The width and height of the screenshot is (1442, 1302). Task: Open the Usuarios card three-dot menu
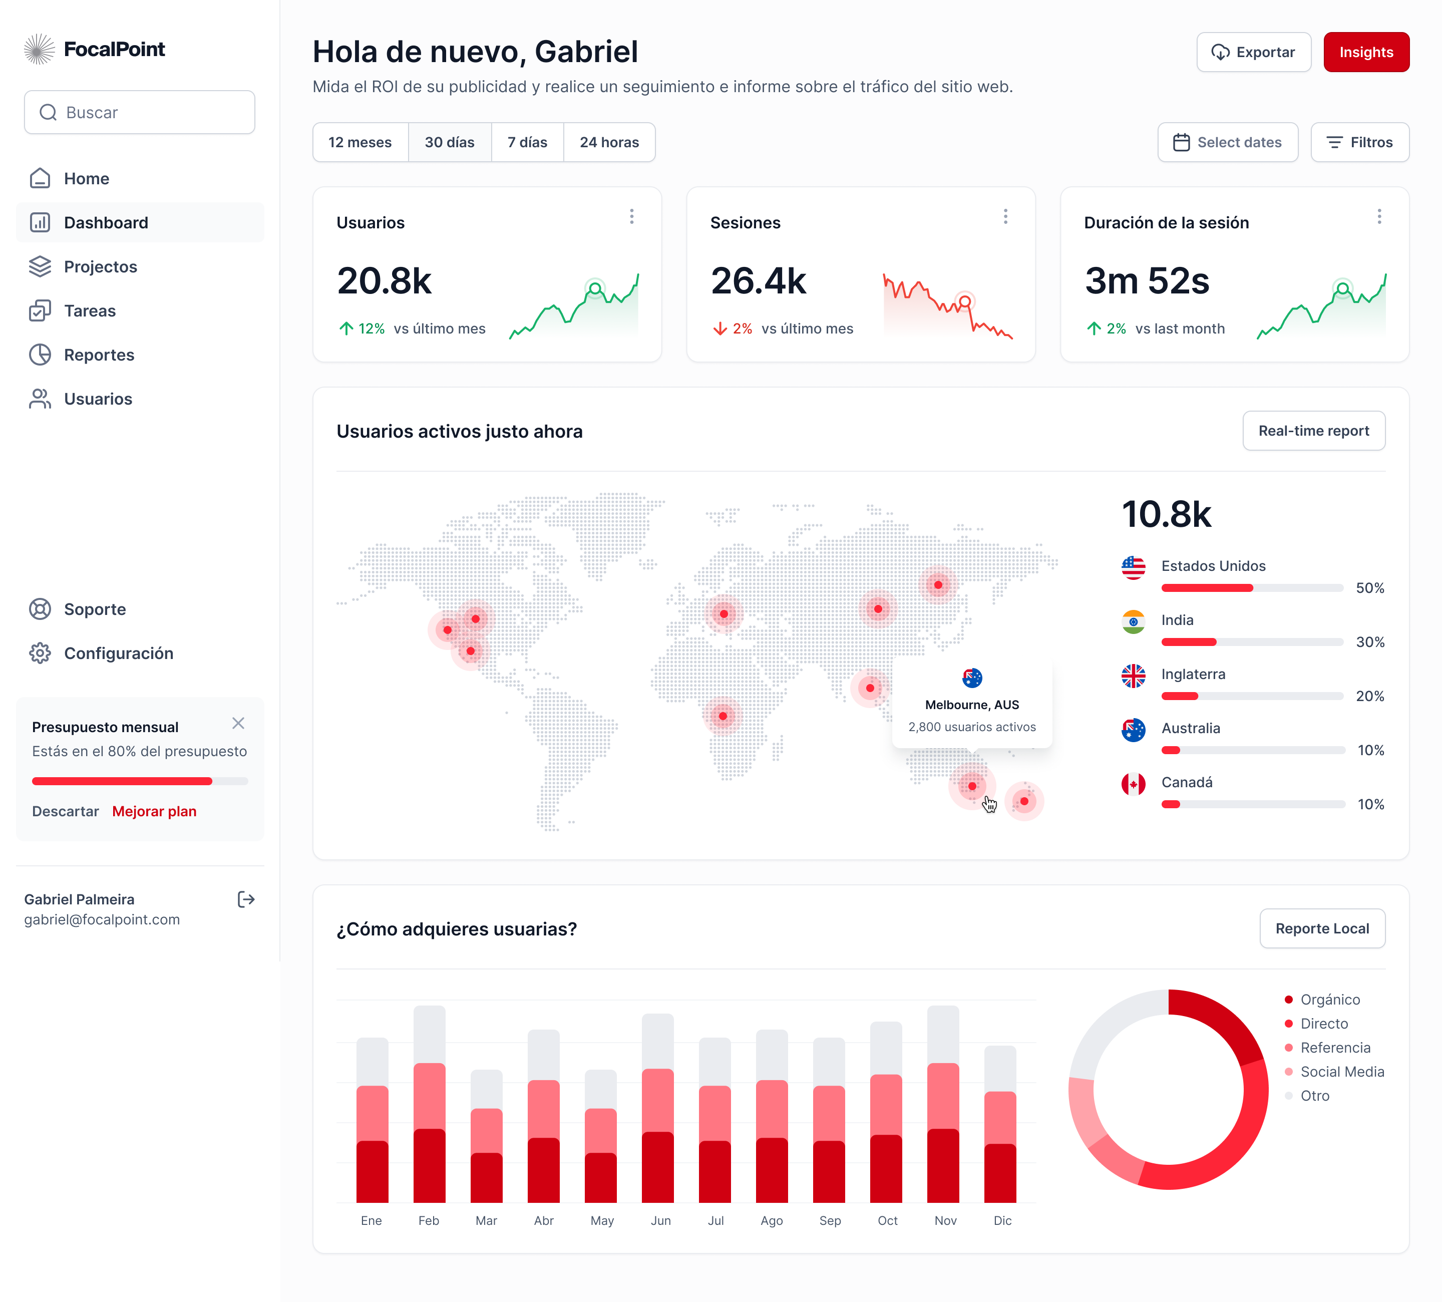pos(631,216)
